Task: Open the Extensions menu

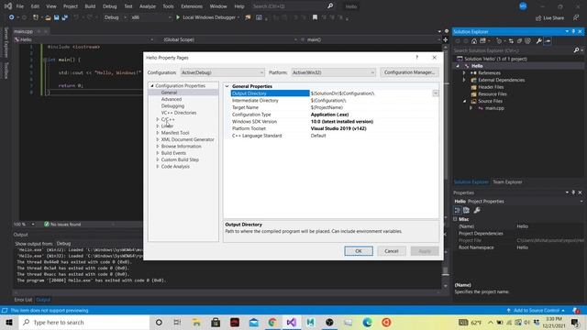Action: [x=192, y=6]
